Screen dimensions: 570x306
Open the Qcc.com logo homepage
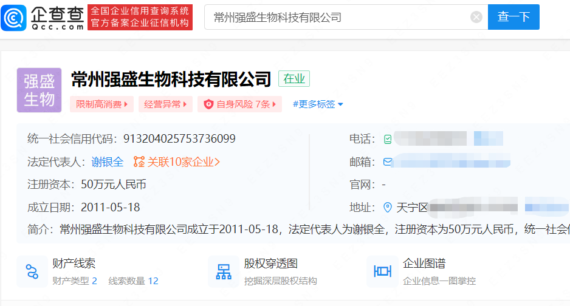click(x=43, y=18)
